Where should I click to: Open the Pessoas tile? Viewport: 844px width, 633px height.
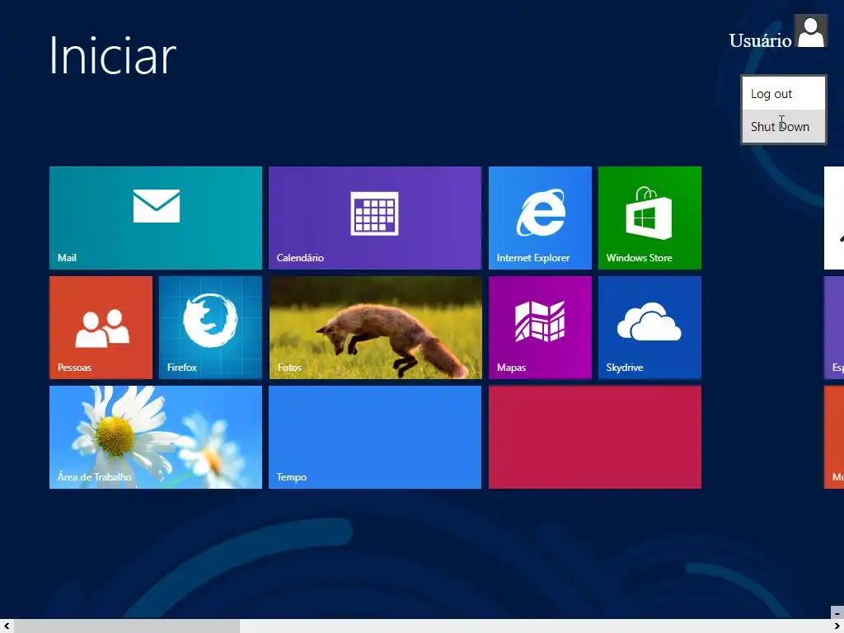pos(101,327)
